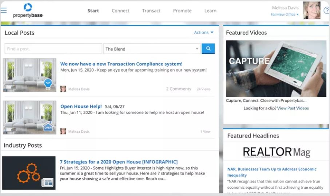Click the Featured Headlines heading

point(253,136)
